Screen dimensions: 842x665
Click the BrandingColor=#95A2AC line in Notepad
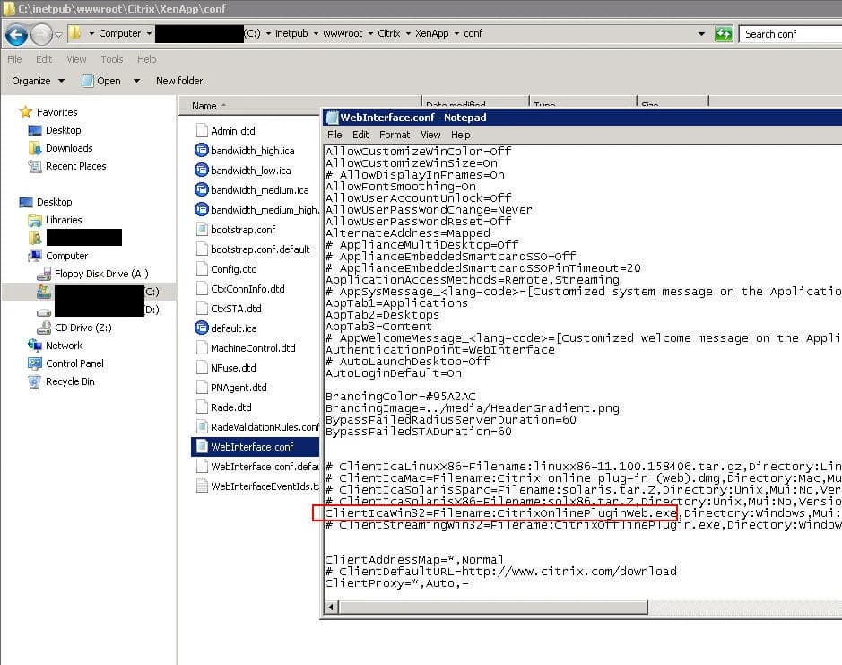click(x=401, y=396)
